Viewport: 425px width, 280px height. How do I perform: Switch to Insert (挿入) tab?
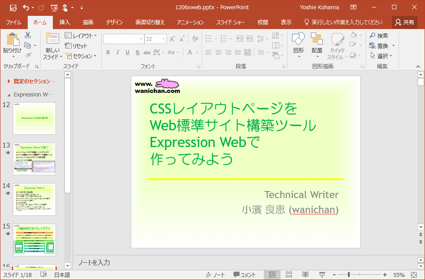(64, 22)
